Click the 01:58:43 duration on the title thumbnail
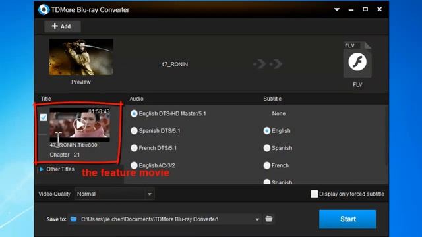 tap(99, 111)
